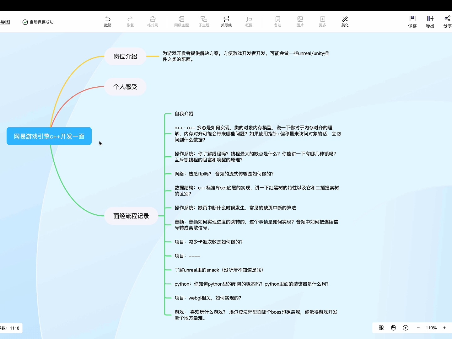Open the More (更多) toolbar menu
The width and height of the screenshot is (452, 339).
coord(323,22)
